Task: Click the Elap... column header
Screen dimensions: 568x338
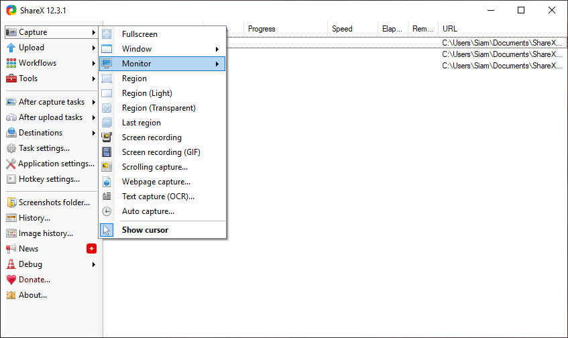Action: [393, 29]
